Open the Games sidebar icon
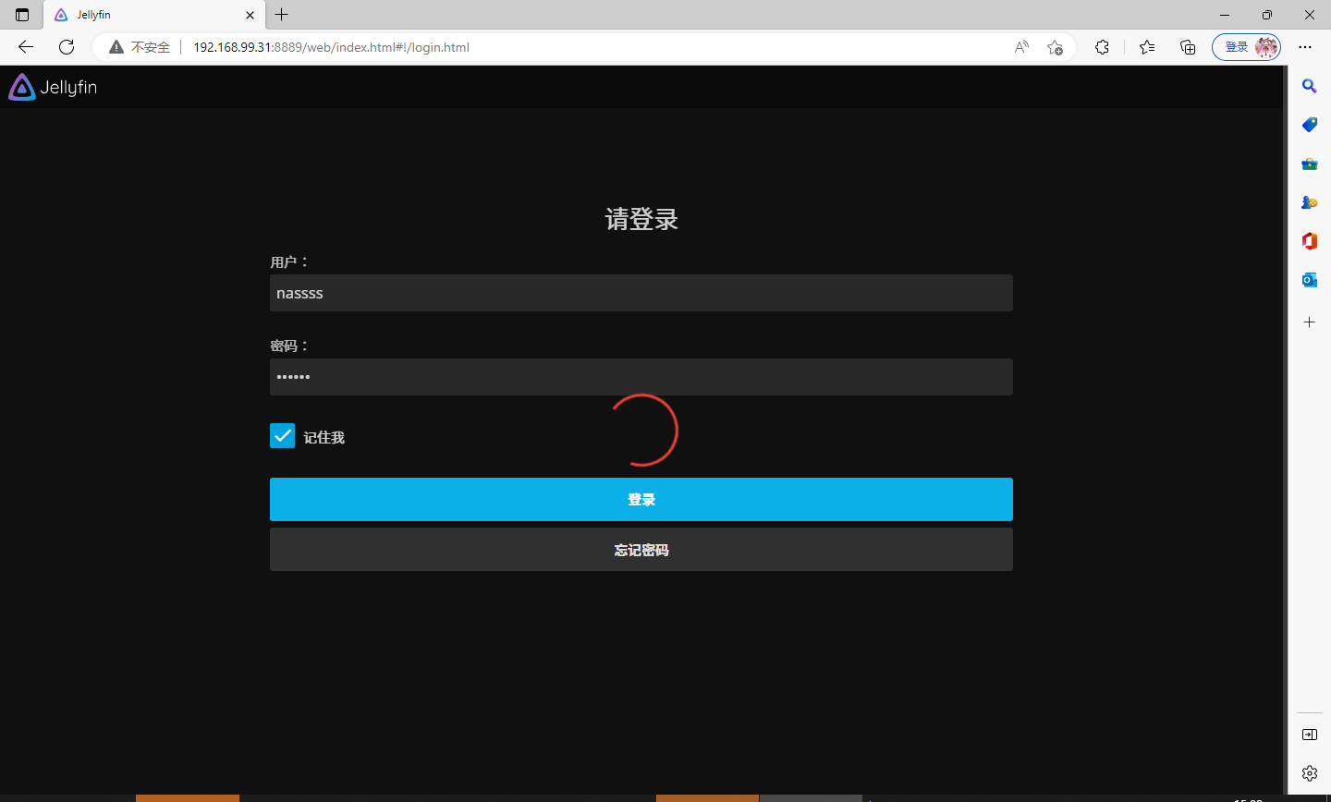The image size is (1331, 802). 1309,202
